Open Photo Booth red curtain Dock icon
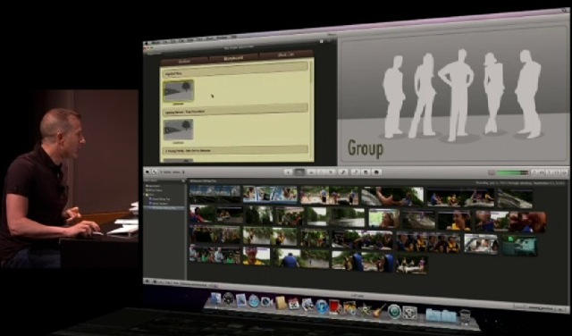572x336 pixels. click(x=336, y=307)
